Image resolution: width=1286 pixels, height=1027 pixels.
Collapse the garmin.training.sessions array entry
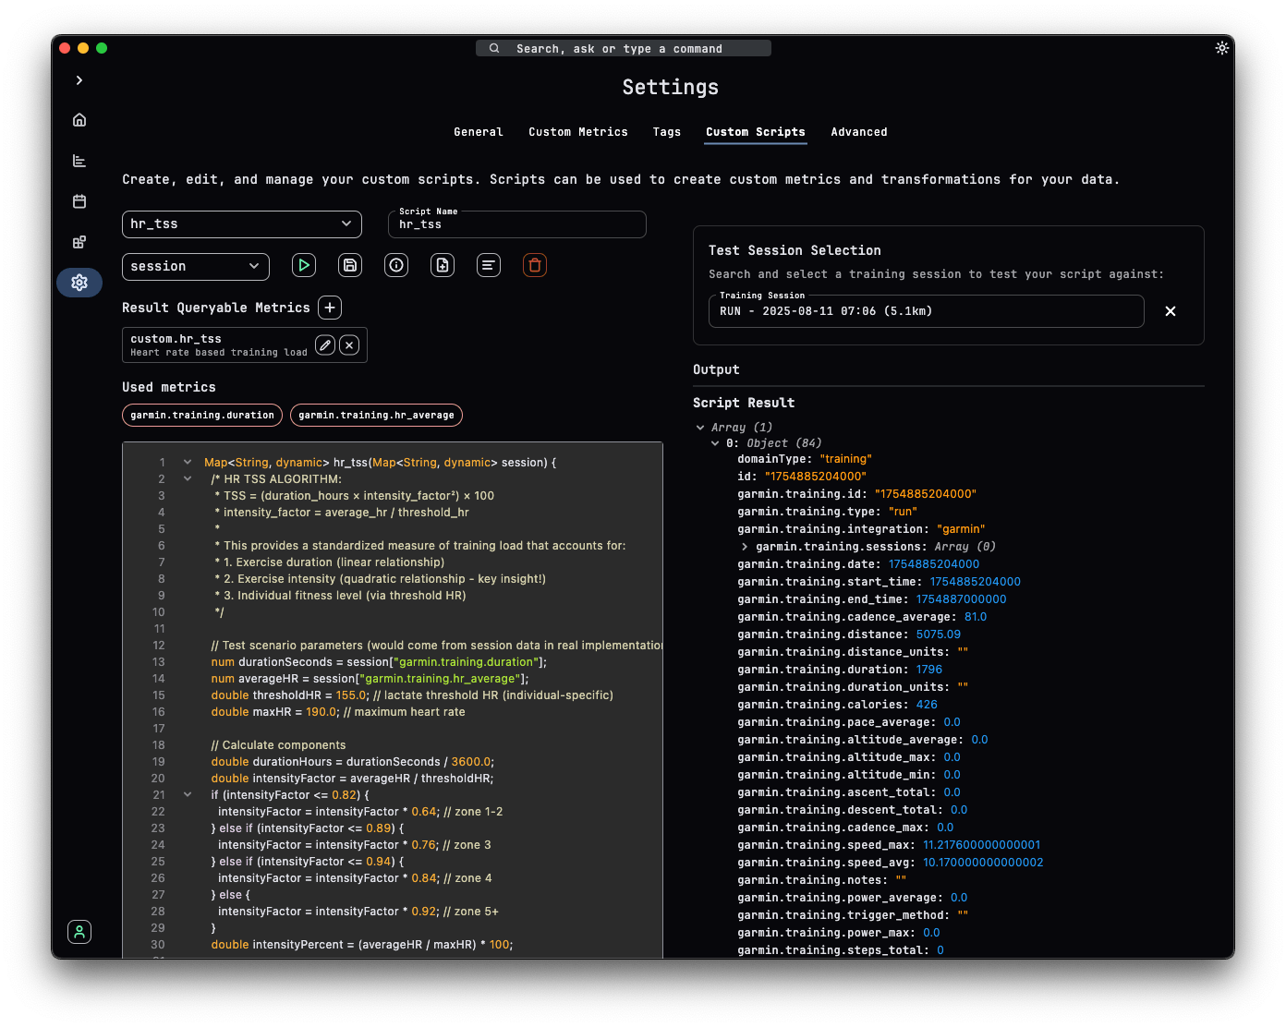click(x=745, y=546)
